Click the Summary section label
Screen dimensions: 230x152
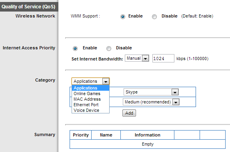[44, 134]
